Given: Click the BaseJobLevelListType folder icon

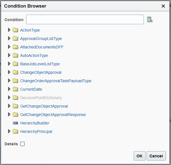Looking at the screenshot, I should click(x=15, y=64).
